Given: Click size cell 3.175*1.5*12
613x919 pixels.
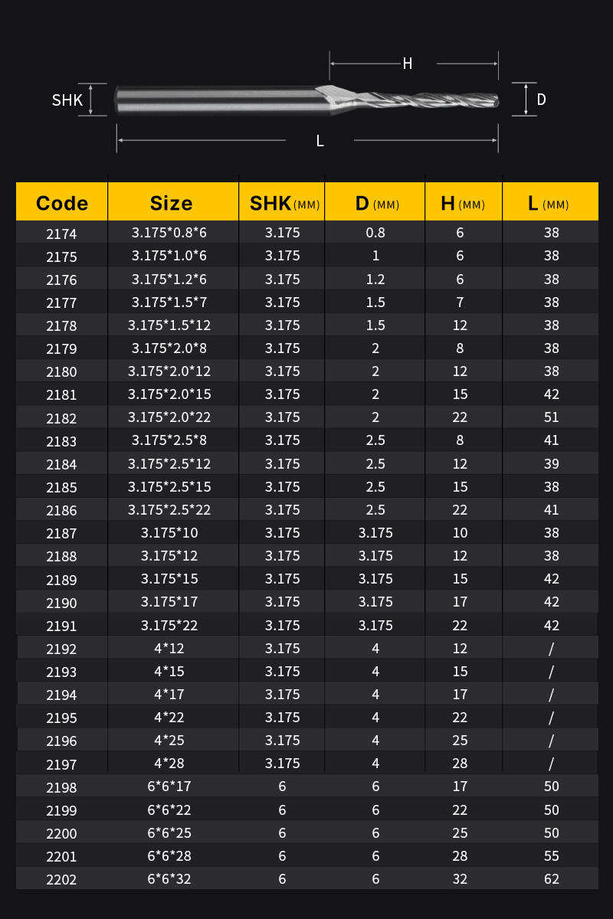Looking at the screenshot, I should pos(169,325).
